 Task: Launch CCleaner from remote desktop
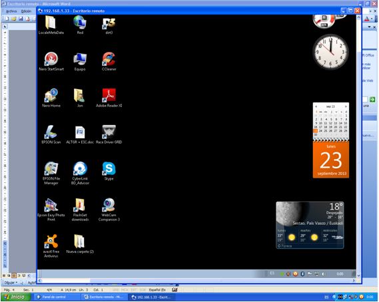pos(109,61)
